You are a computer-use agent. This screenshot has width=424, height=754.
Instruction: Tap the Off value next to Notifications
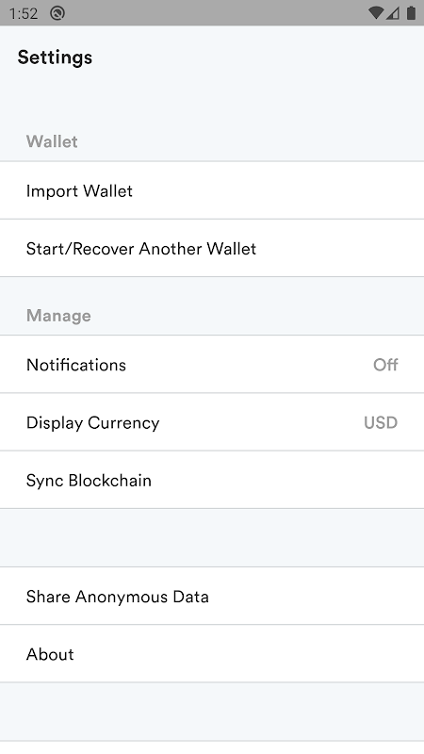click(x=385, y=365)
